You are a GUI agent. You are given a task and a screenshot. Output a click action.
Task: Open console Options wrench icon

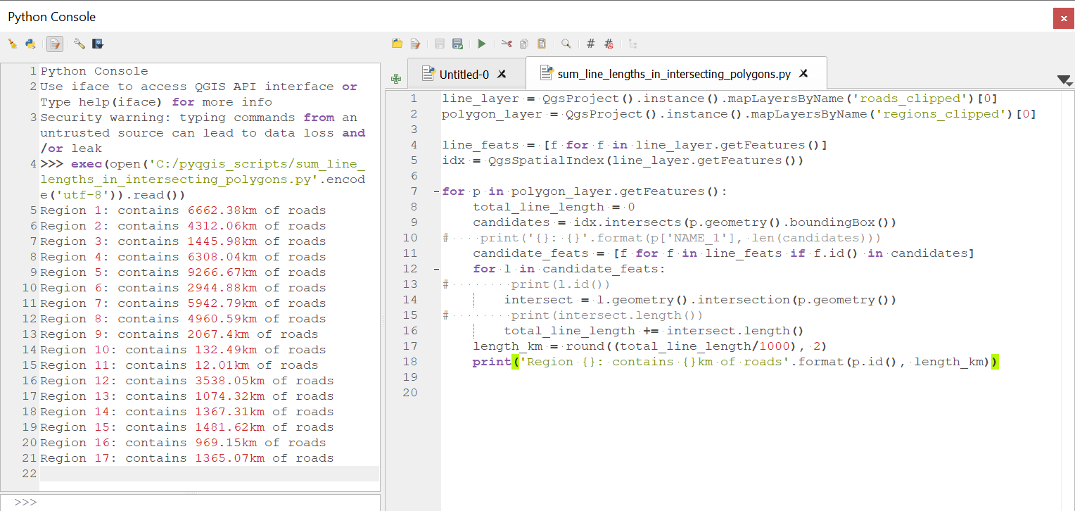coord(79,44)
